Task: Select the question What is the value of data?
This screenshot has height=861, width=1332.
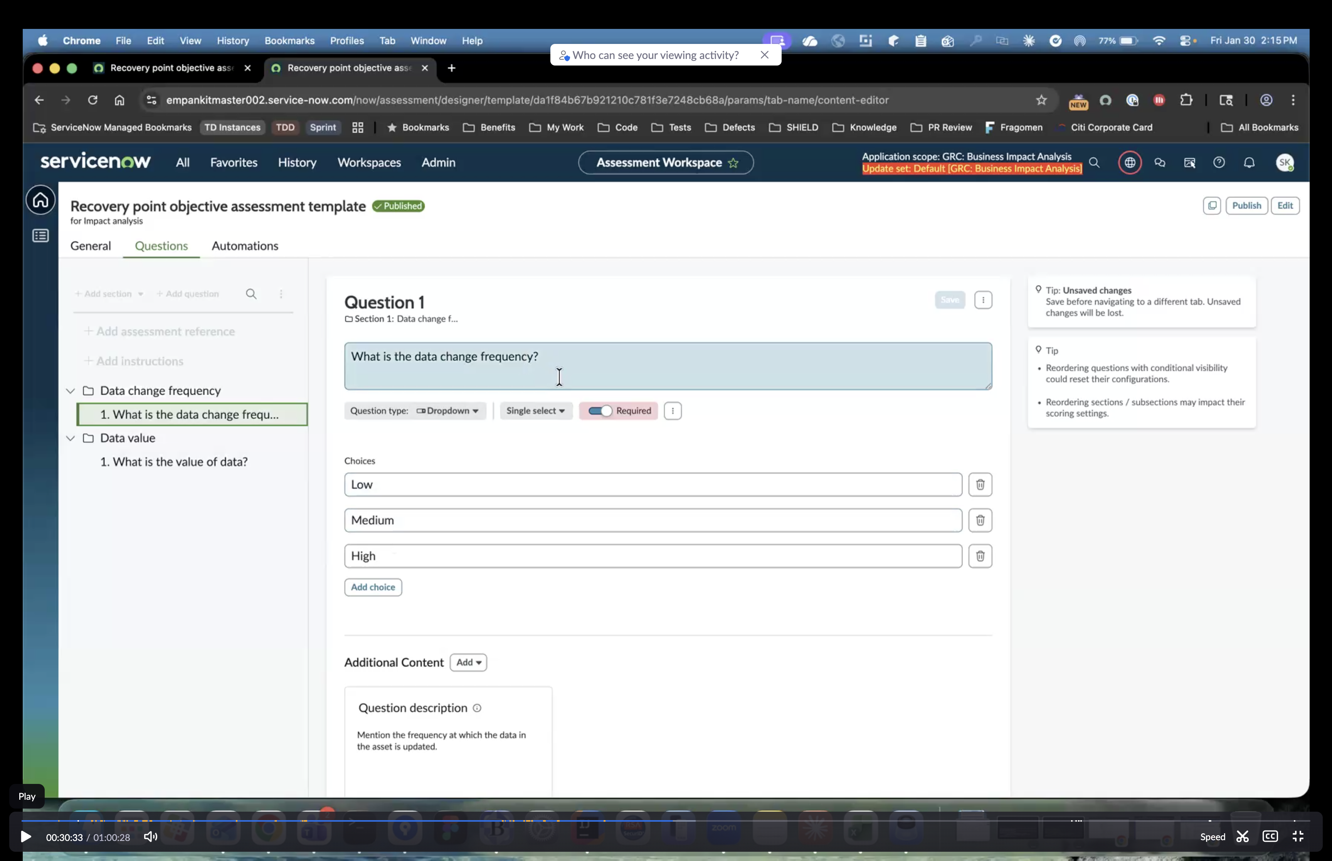Action: (174, 462)
